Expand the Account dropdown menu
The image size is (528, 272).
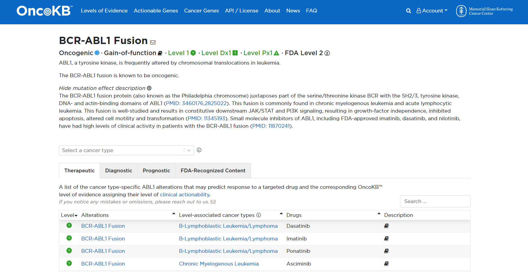coord(432,11)
